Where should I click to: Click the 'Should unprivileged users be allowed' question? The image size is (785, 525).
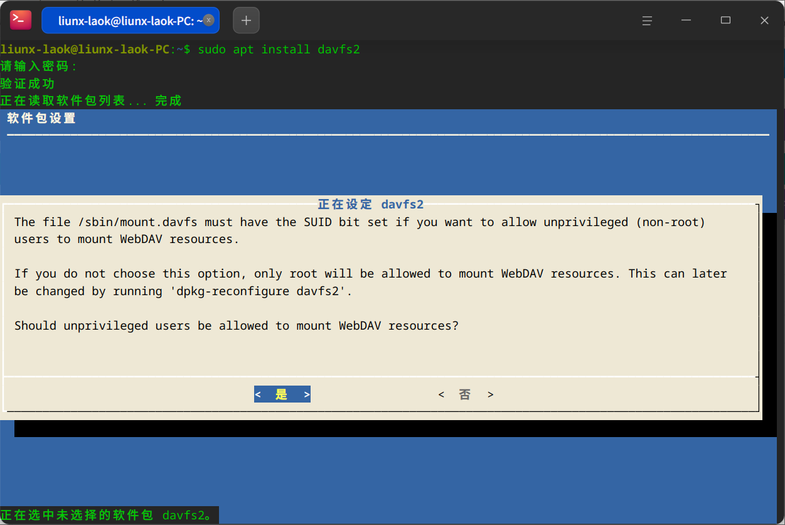tap(236, 325)
